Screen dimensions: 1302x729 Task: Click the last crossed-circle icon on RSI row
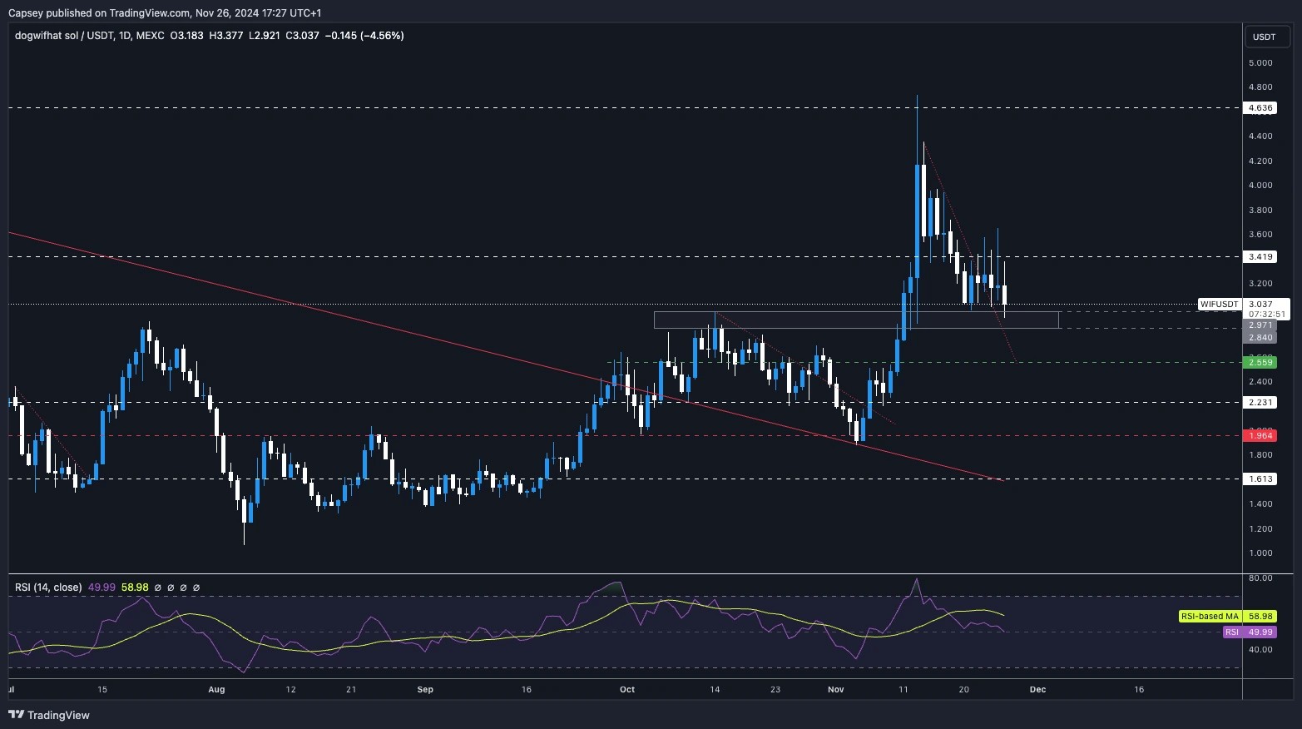[x=196, y=588]
